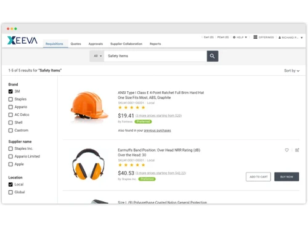Click the Preferred badge by Staples Inc.

pos(147,179)
